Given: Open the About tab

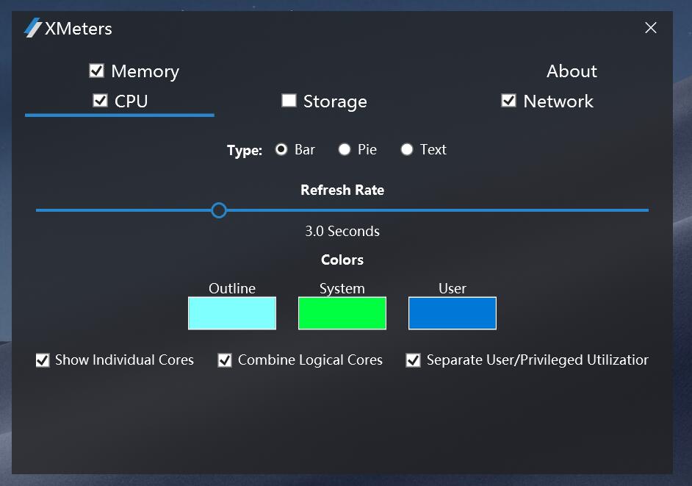Looking at the screenshot, I should pyautogui.click(x=572, y=71).
